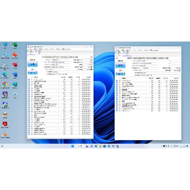
Task: Open Mail from the taskbar
Action: tap(109, 146)
